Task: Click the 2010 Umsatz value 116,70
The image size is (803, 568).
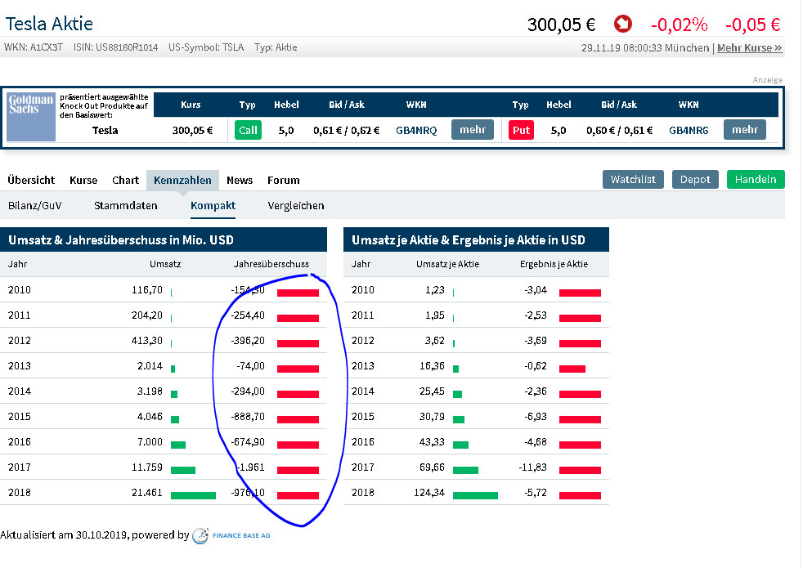Action: coord(147,290)
